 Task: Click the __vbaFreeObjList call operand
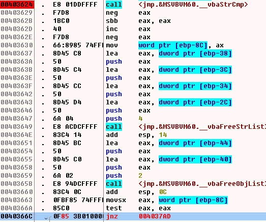[x=202, y=184]
